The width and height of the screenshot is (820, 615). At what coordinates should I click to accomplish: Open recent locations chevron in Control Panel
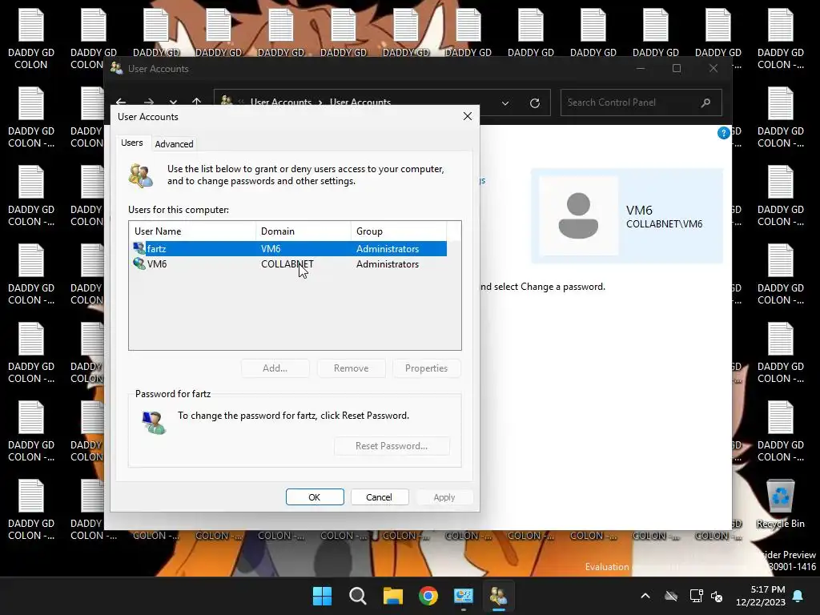(173, 102)
